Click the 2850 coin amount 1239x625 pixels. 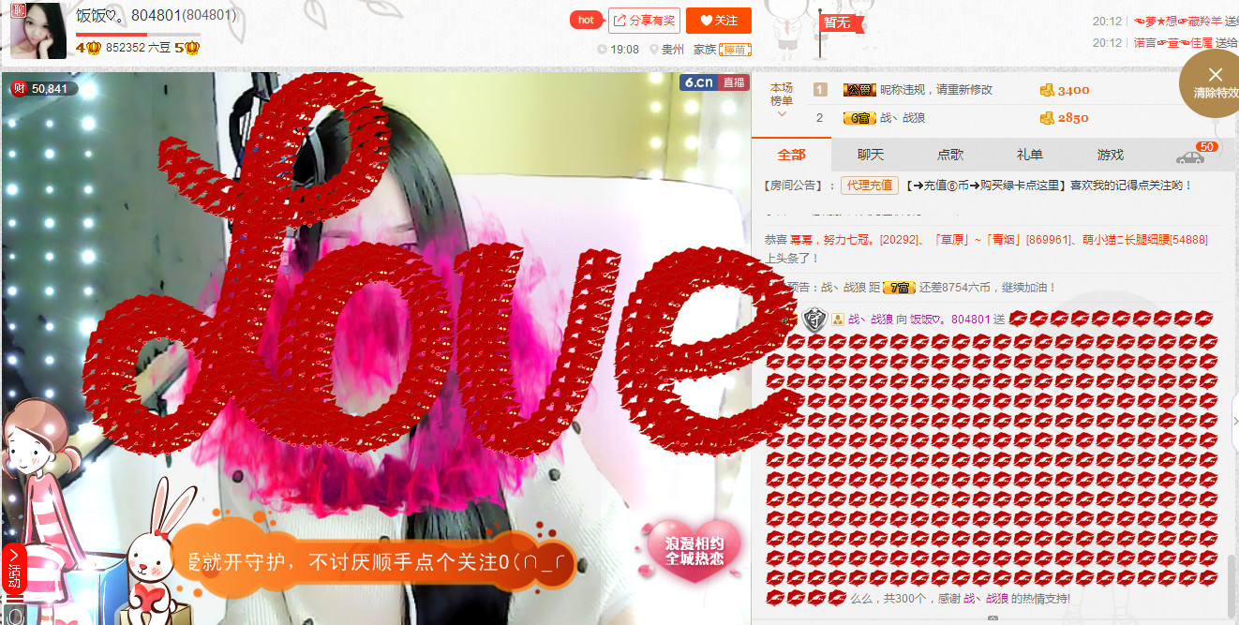coord(1073,118)
